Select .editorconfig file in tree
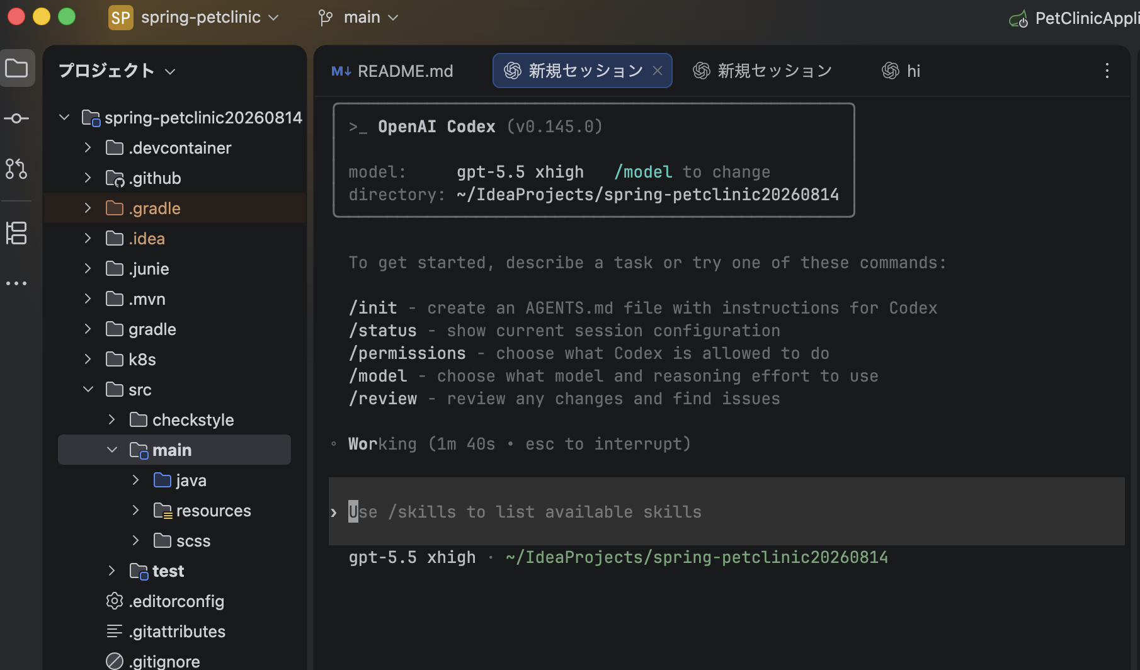 tap(174, 601)
